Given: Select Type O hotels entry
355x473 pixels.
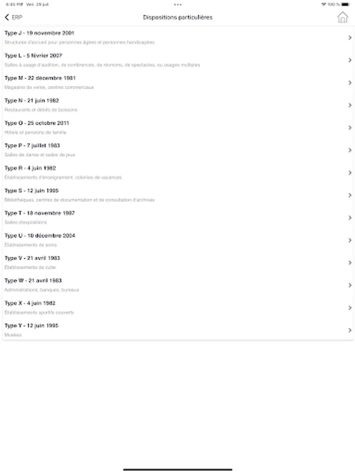Looking at the screenshot, I should click(158, 128).
